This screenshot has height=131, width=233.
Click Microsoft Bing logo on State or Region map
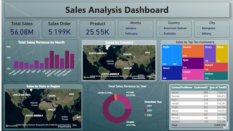12,126
